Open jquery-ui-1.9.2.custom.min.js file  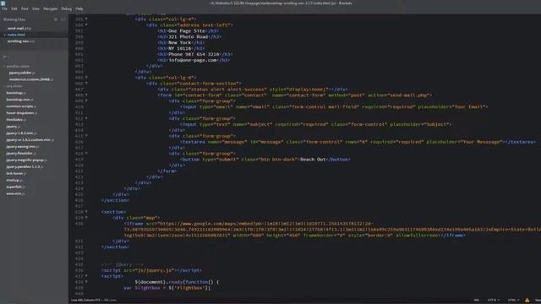click(30, 140)
